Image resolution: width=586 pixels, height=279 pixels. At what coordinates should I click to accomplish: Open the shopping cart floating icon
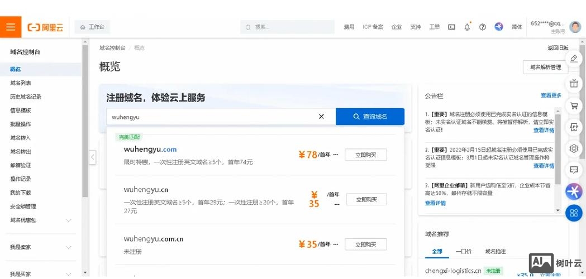point(574,106)
